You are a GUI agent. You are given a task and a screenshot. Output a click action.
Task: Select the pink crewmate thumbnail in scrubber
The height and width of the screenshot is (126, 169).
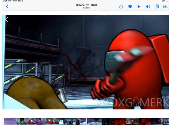point(38,121)
